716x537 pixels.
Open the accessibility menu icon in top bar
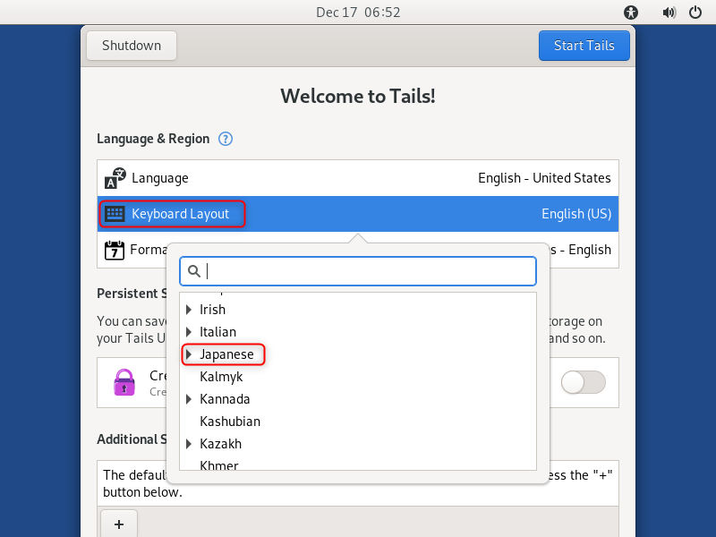tap(631, 13)
